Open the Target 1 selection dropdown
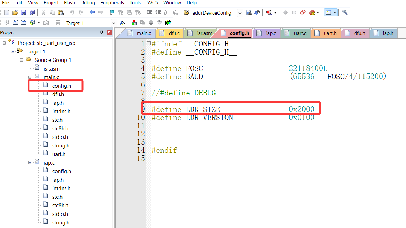 (114, 22)
